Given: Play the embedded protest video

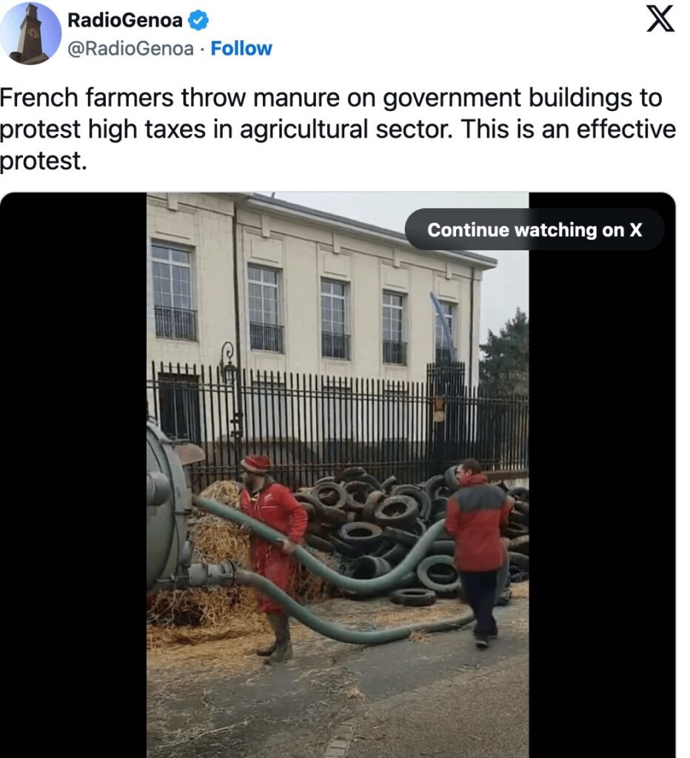Looking at the screenshot, I should pos(338,474).
